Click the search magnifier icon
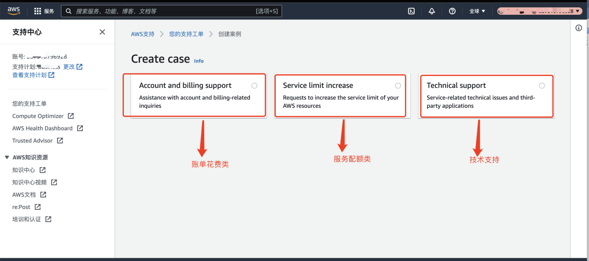This screenshot has width=589, height=261. (69, 11)
